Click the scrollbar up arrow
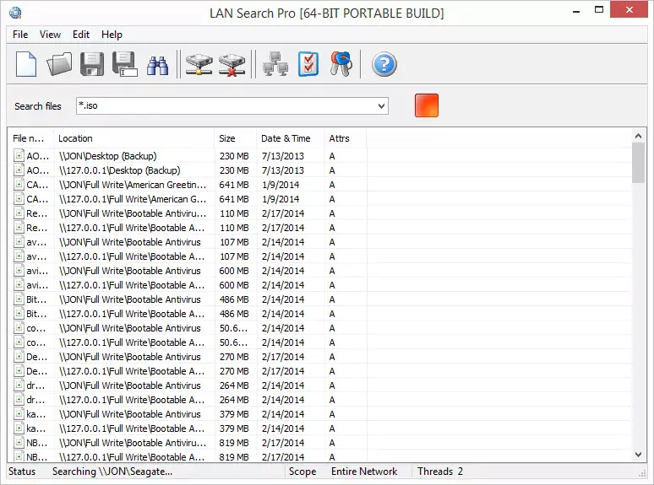The height and width of the screenshot is (485, 654). pos(638,136)
